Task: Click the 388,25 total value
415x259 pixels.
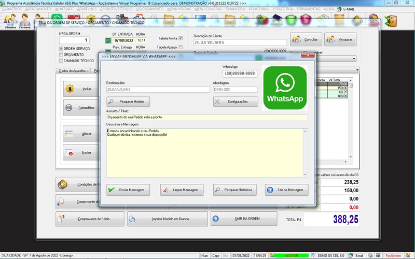Action: pyautogui.click(x=345, y=219)
